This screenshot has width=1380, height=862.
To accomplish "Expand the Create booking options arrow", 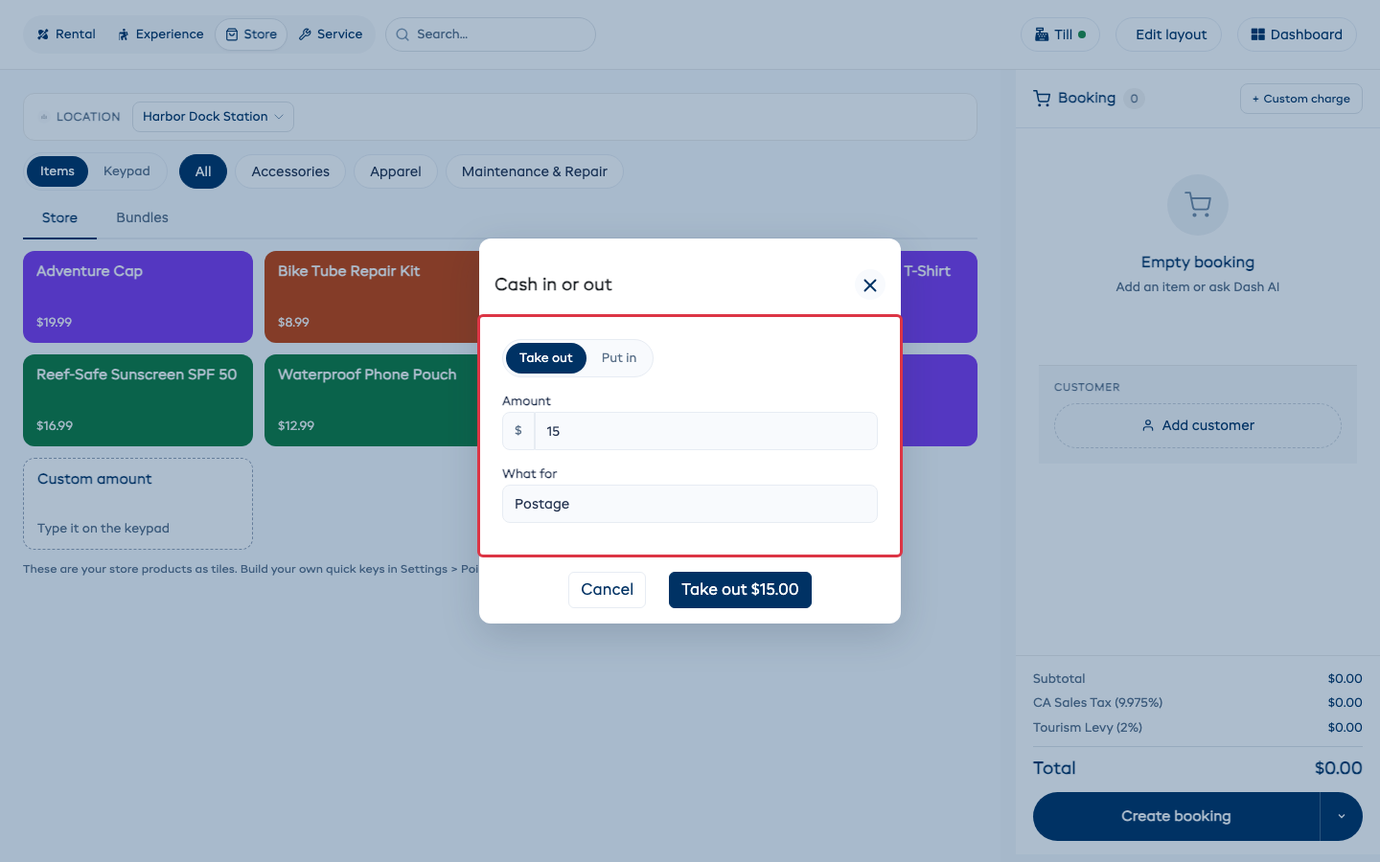I will [1342, 817].
